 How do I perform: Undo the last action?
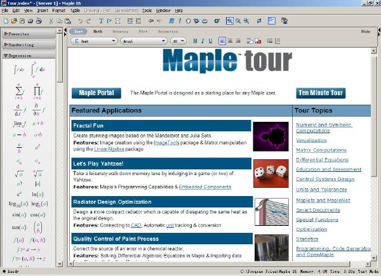click(x=80, y=21)
